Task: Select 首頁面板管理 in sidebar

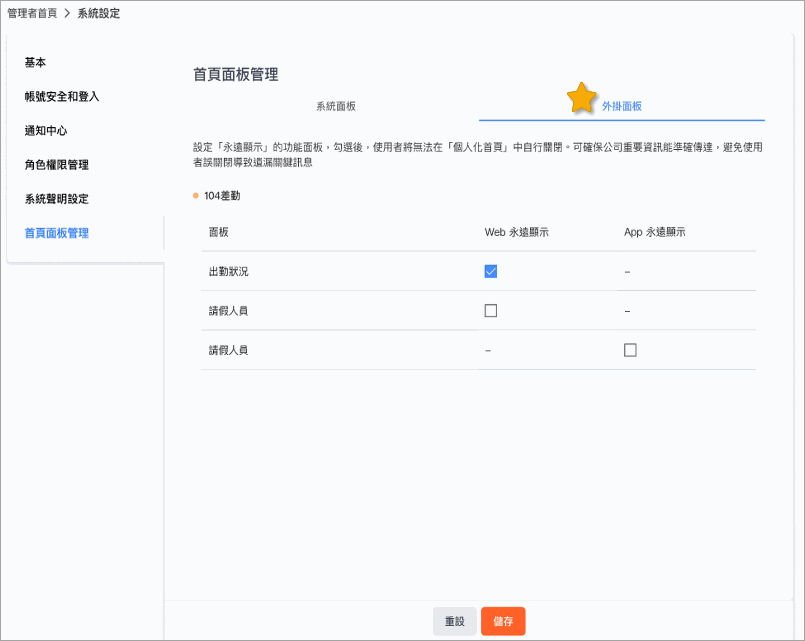Action: coord(57,233)
